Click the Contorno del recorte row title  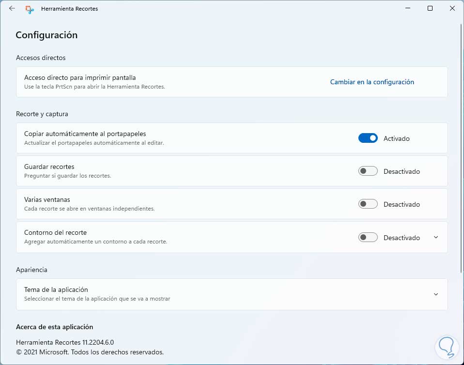click(x=55, y=232)
